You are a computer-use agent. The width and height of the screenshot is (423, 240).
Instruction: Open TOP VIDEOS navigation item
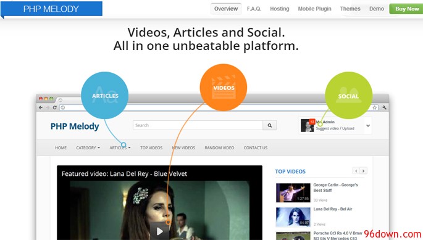tap(151, 148)
